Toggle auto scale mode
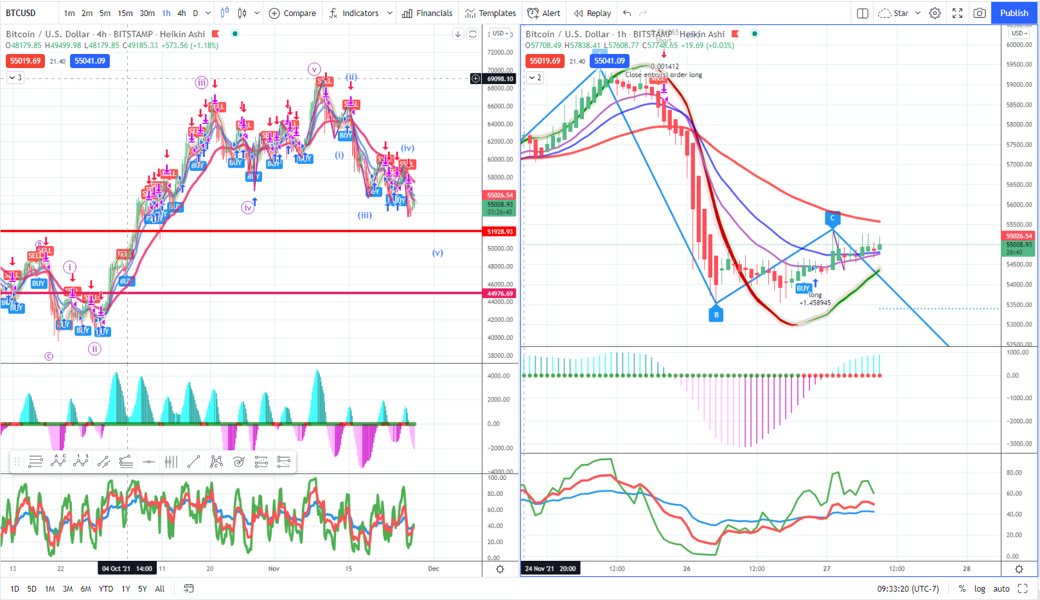This screenshot has height=600, width=1040. (1001, 588)
